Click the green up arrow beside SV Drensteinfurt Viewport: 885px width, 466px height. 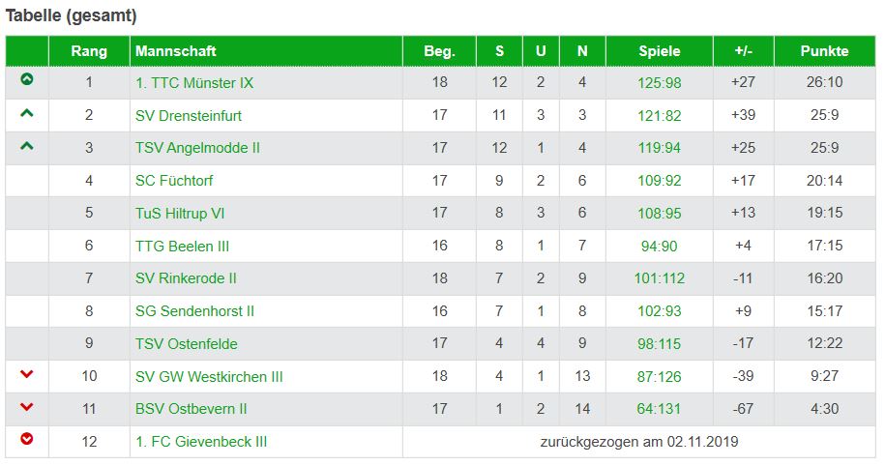pos(27,114)
